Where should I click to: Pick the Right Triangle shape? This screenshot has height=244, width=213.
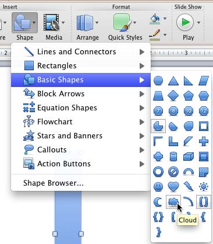tap(188, 81)
